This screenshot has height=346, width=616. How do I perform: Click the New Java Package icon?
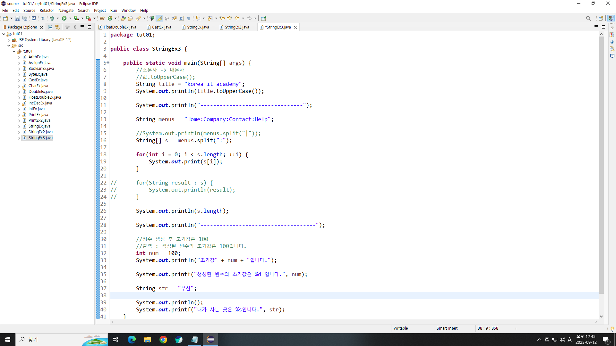102,19
